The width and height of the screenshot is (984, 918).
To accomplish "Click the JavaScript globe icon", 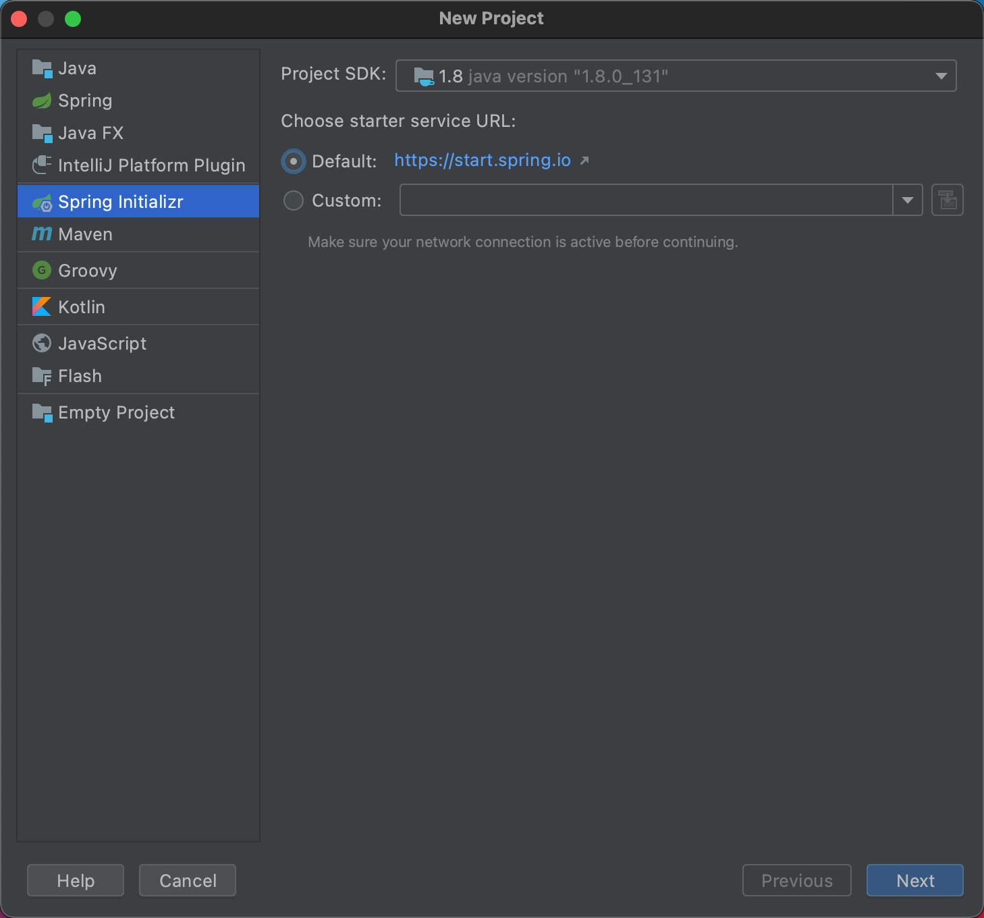I will pos(42,344).
